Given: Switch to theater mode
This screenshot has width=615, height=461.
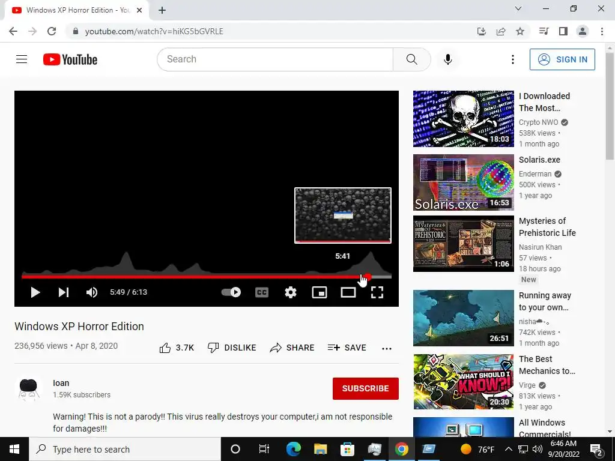Looking at the screenshot, I should [x=348, y=292].
